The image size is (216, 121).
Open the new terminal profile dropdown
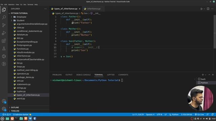[206, 75]
